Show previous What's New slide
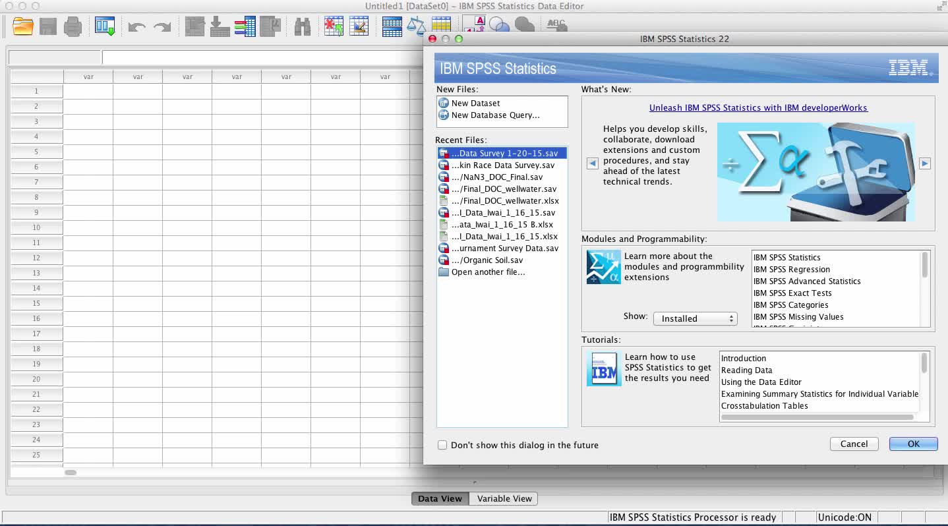The image size is (948, 526). (593, 163)
